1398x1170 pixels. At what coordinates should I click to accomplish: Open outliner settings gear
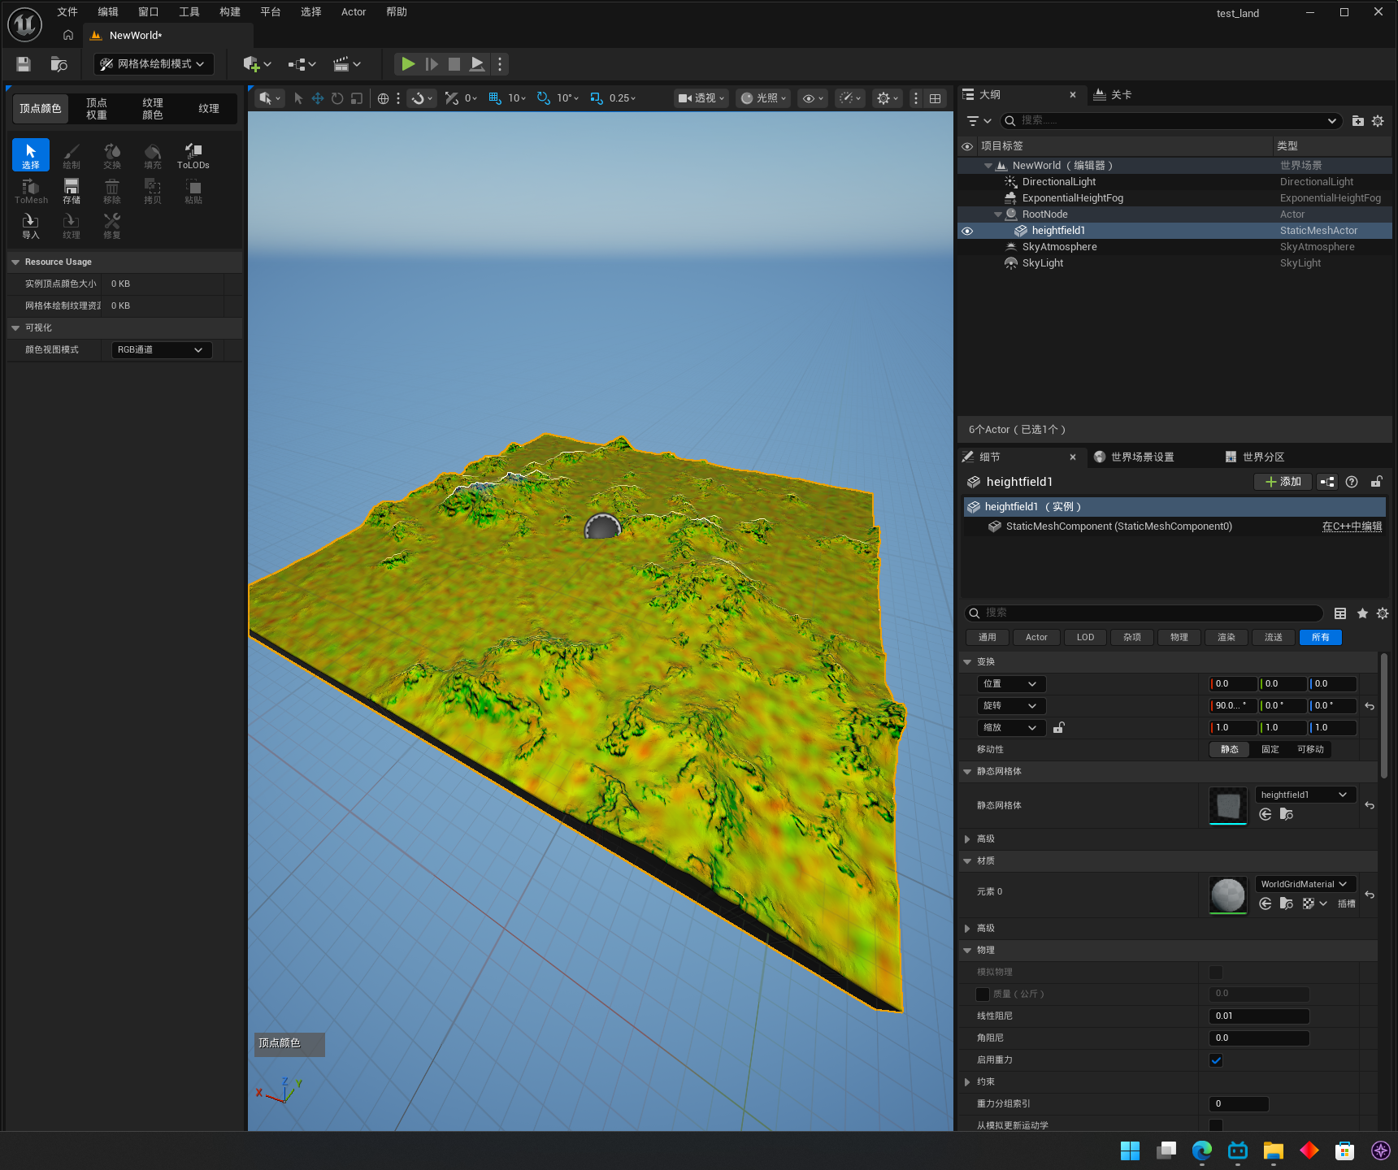[x=1378, y=121]
